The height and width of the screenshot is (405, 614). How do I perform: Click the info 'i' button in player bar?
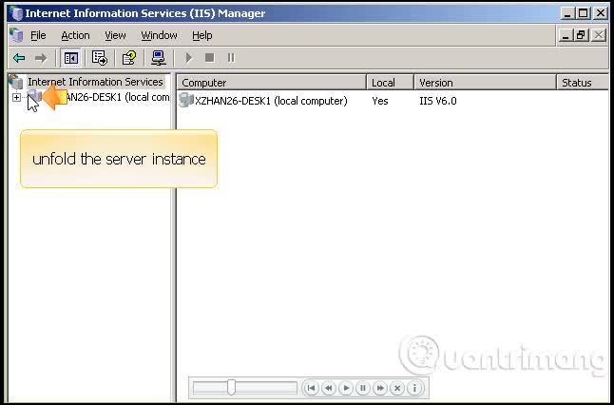414,388
